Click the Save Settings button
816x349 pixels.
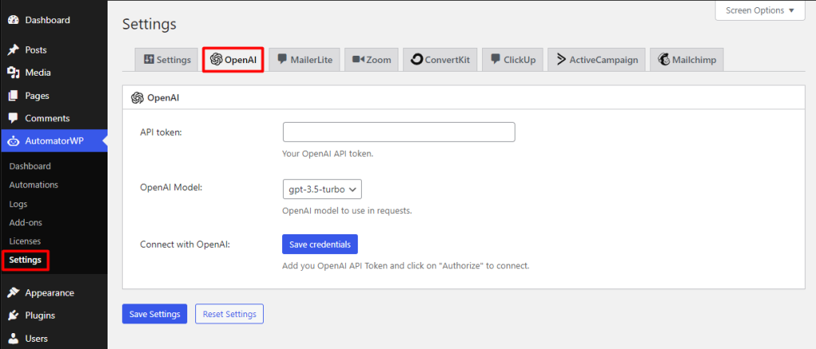pos(155,314)
